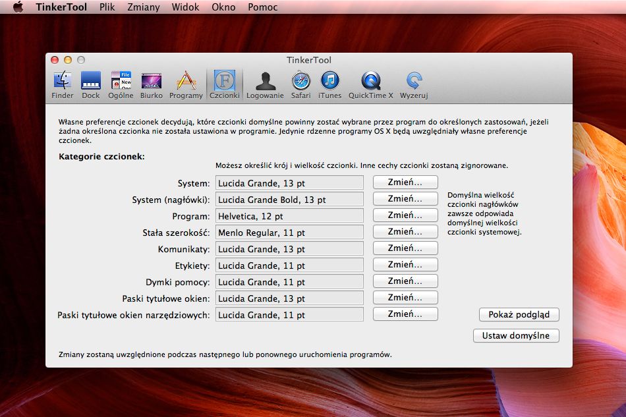The height and width of the screenshot is (417, 626).
Task: Click the Paski tytułowe okien narzędziowych field
Action: (x=289, y=314)
